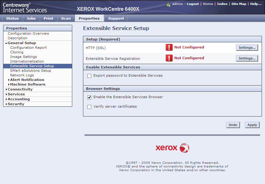Open HTTP (SSL) Settings button

[x=247, y=48]
